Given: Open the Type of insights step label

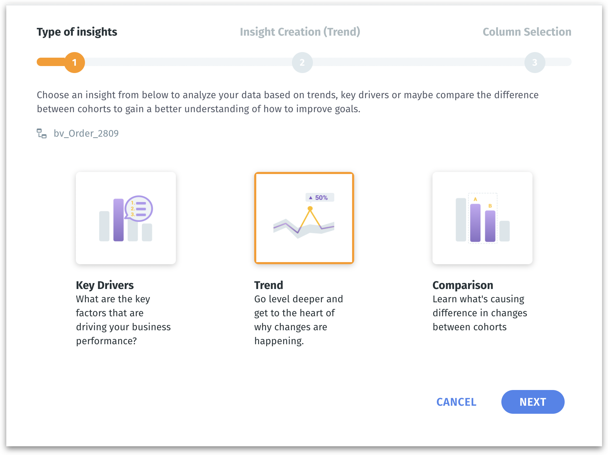Looking at the screenshot, I should (x=77, y=32).
